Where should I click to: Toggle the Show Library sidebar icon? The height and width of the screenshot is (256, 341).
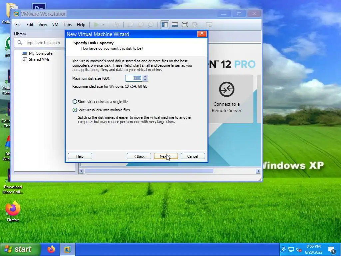coord(165,25)
